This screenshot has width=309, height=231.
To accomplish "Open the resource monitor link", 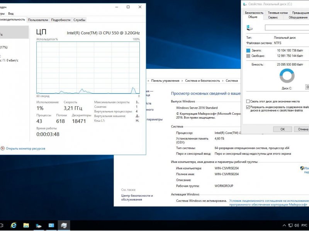I will click(25, 149).
